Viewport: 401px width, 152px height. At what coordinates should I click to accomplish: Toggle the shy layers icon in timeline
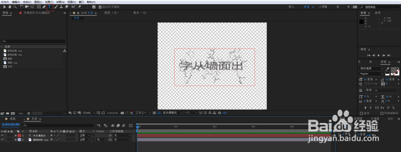click(113, 126)
